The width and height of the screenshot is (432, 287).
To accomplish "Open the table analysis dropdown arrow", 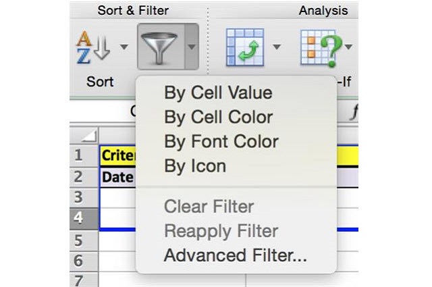I will pyautogui.click(x=277, y=48).
